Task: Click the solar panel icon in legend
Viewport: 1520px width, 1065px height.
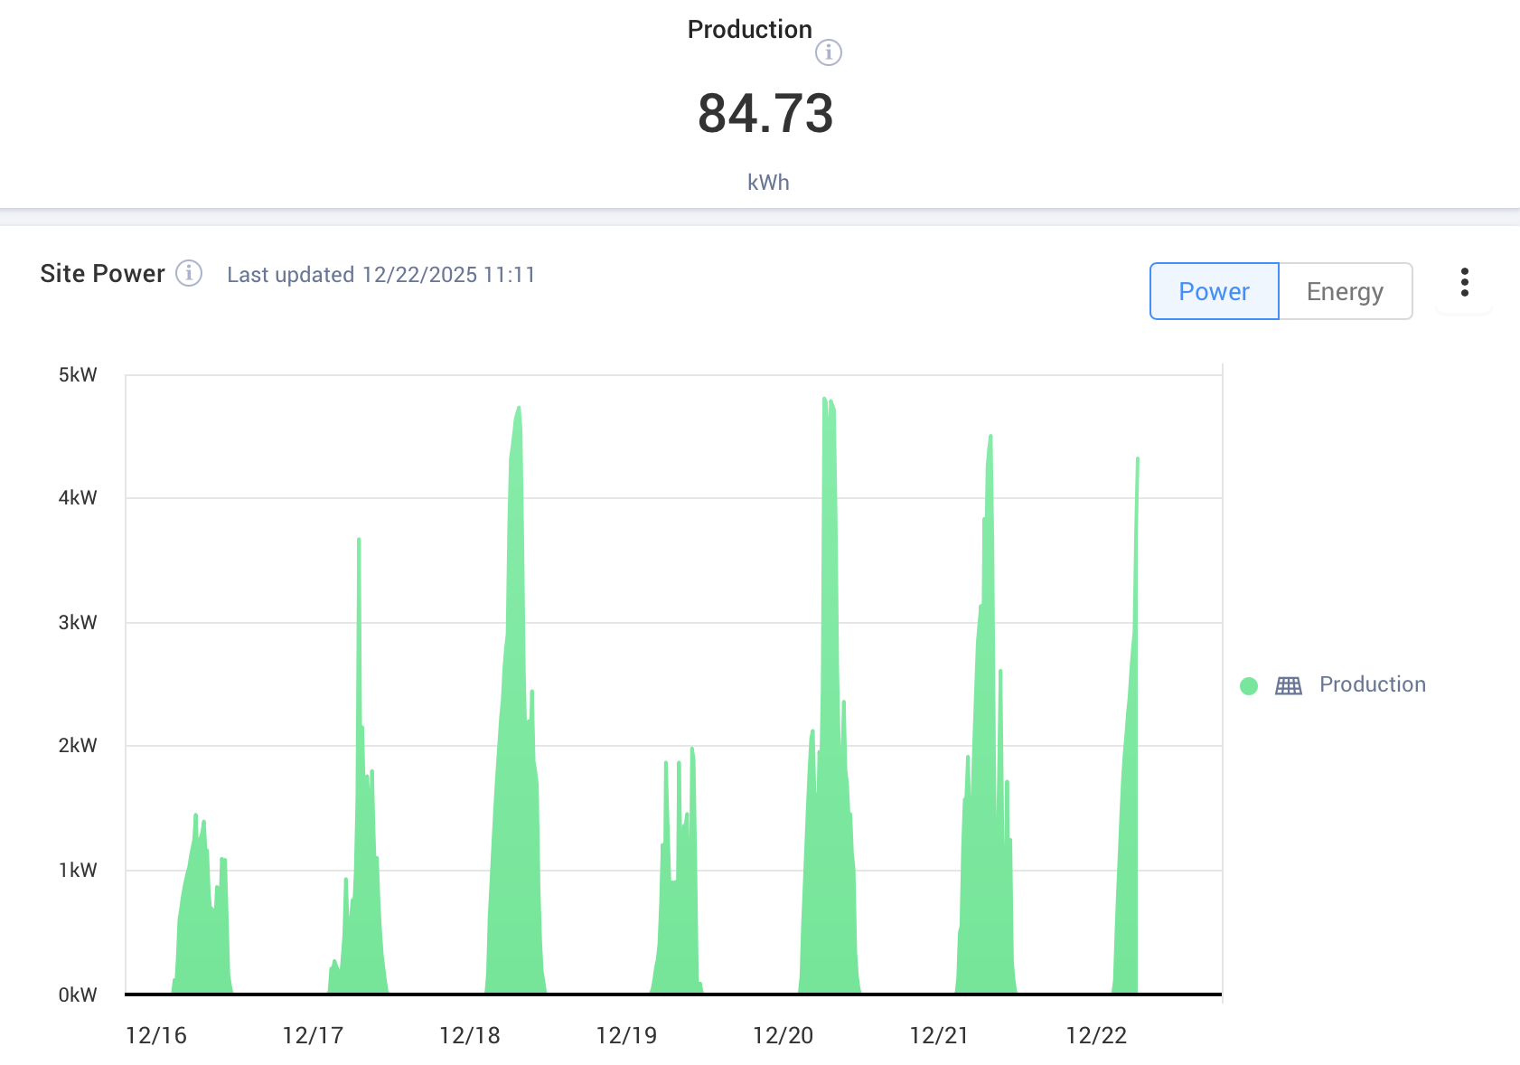Action: pos(1289,685)
